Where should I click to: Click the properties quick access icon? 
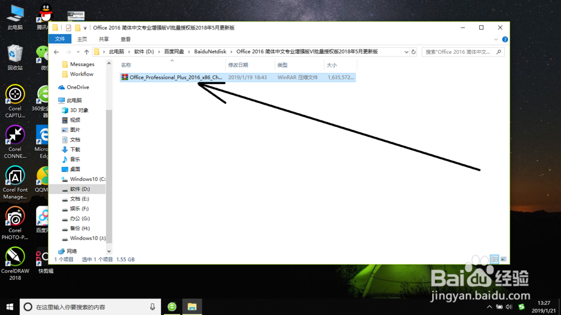pos(68,27)
